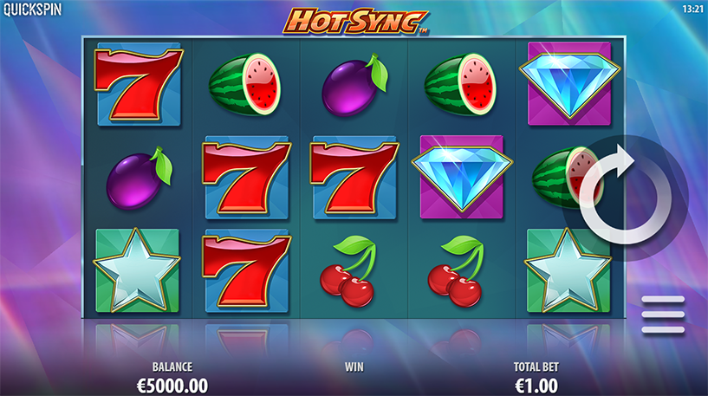Open the hamburger menu with three bars
The image size is (708, 396).
point(663,315)
